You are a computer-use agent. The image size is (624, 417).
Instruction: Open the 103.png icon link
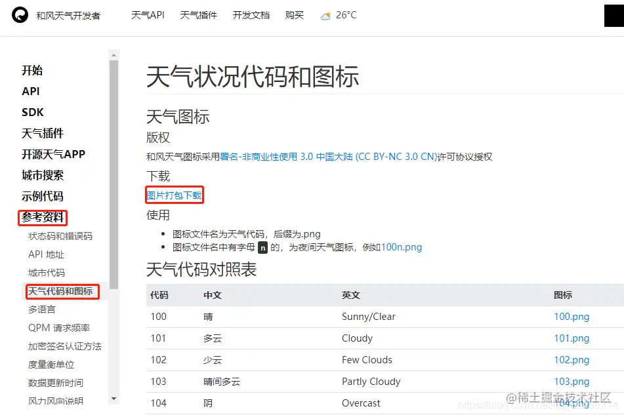click(572, 382)
